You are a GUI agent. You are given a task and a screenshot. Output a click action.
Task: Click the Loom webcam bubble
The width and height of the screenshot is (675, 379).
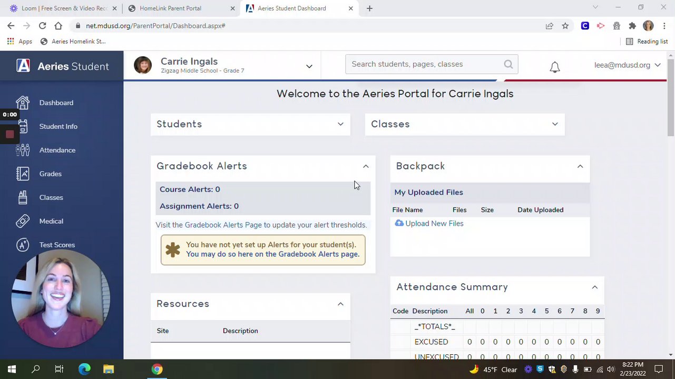point(61,299)
